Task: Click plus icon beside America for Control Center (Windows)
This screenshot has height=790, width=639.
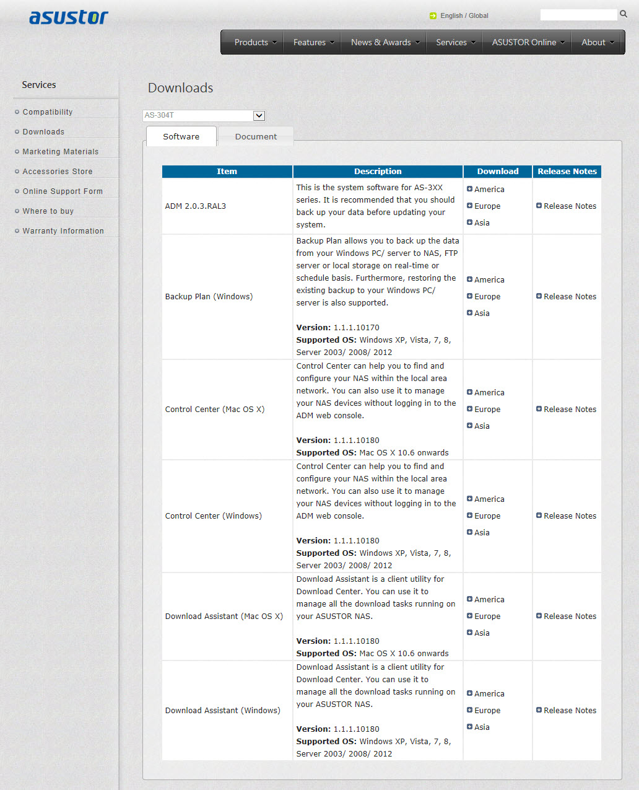Action: pyautogui.click(x=469, y=499)
